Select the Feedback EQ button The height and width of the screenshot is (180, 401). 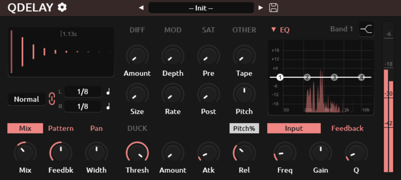click(347, 128)
